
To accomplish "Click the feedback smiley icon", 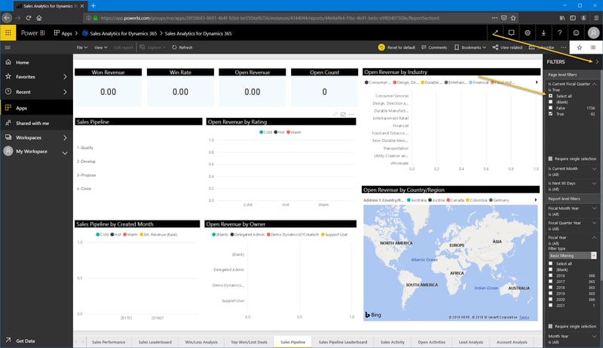I will 576,33.
